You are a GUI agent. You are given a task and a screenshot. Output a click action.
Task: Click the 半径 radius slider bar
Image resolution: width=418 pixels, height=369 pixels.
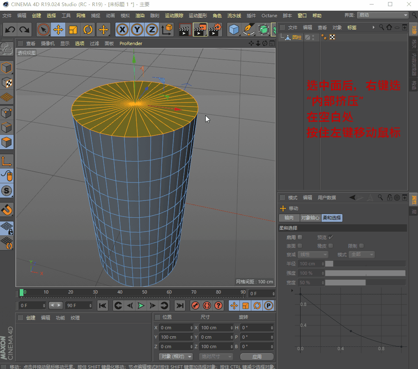[365, 264]
